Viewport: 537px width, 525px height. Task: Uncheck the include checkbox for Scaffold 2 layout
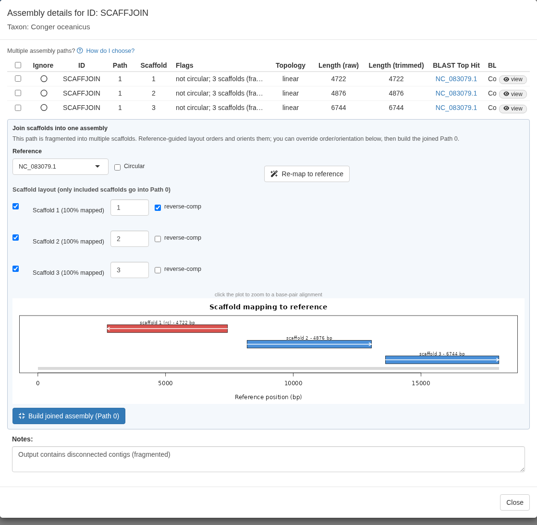tap(16, 237)
